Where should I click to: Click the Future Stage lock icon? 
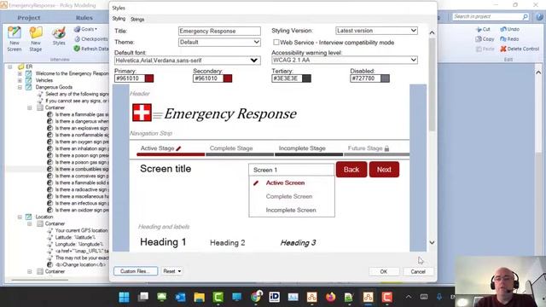[x=386, y=148]
